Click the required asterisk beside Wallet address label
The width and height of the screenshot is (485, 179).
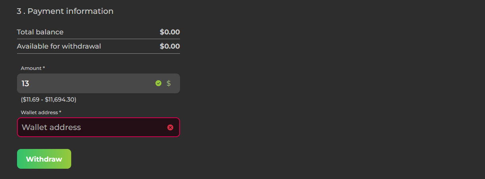pyautogui.click(x=60, y=112)
